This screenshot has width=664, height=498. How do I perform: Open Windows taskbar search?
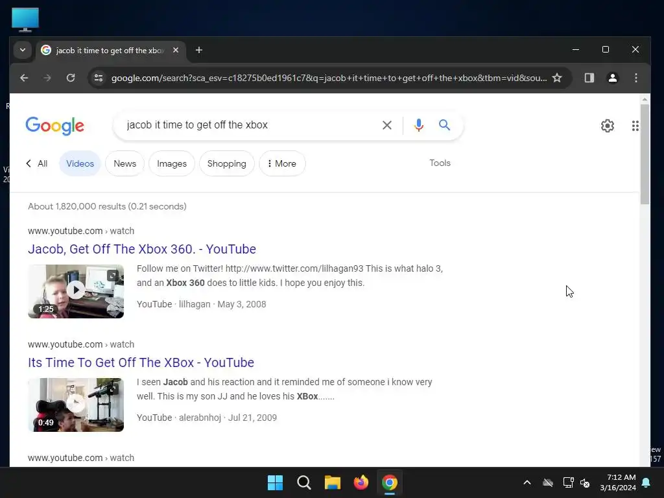303,482
